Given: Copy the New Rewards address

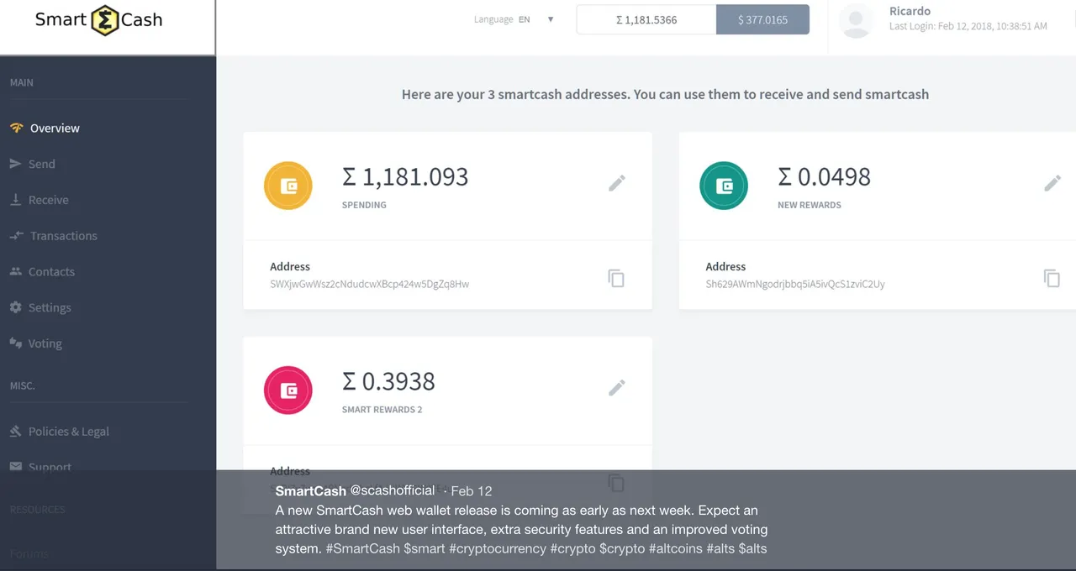Looking at the screenshot, I should [x=1052, y=278].
